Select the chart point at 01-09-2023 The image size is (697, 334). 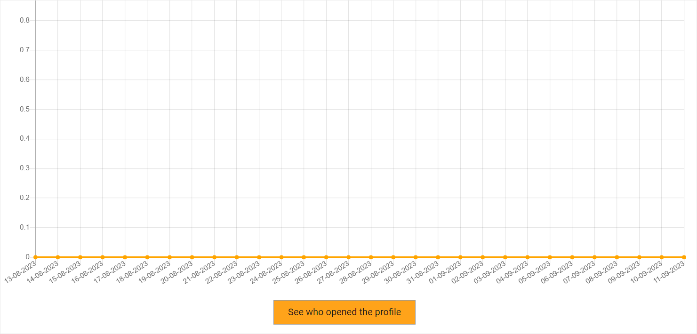click(x=460, y=257)
